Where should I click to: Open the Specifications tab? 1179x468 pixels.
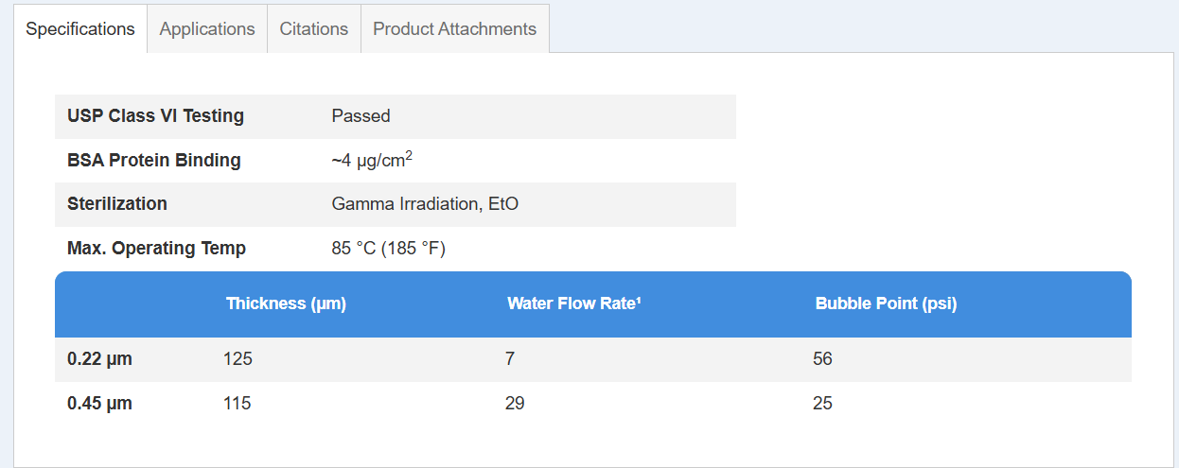tap(80, 28)
